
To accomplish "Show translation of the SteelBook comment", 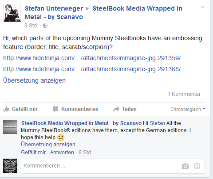I will [x=48, y=145].
